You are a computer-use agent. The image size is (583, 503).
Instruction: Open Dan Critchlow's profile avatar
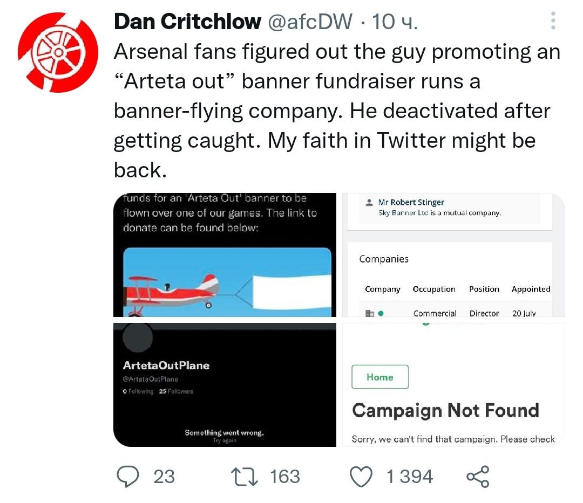click(x=58, y=52)
